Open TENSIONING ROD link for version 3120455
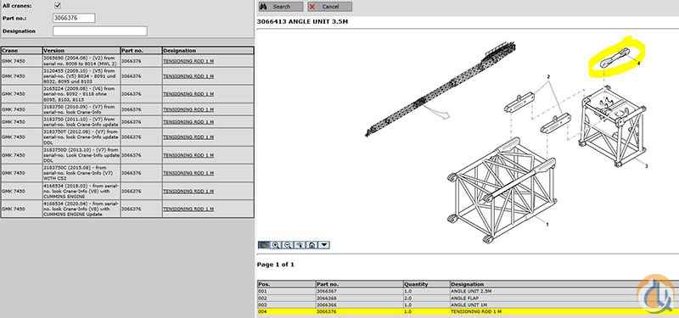The height and width of the screenshot is (318, 679). [x=188, y=76]
